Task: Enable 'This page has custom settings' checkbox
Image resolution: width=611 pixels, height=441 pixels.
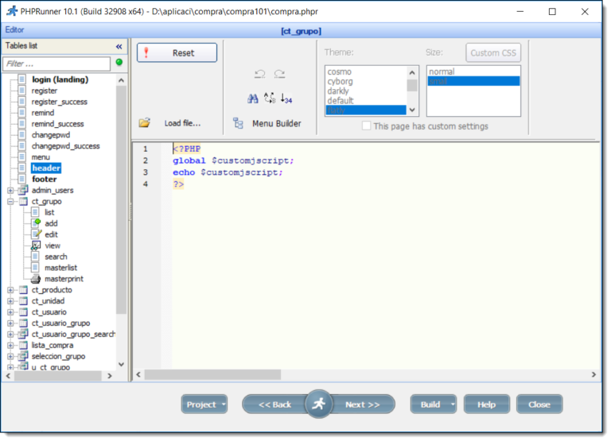Action: coord(366,126)
